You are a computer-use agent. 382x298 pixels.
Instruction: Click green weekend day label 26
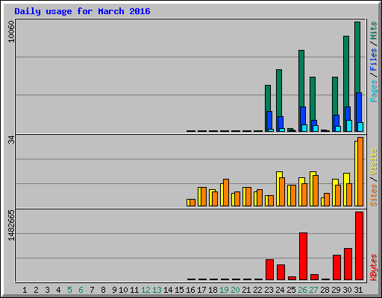tap(302, 290)
